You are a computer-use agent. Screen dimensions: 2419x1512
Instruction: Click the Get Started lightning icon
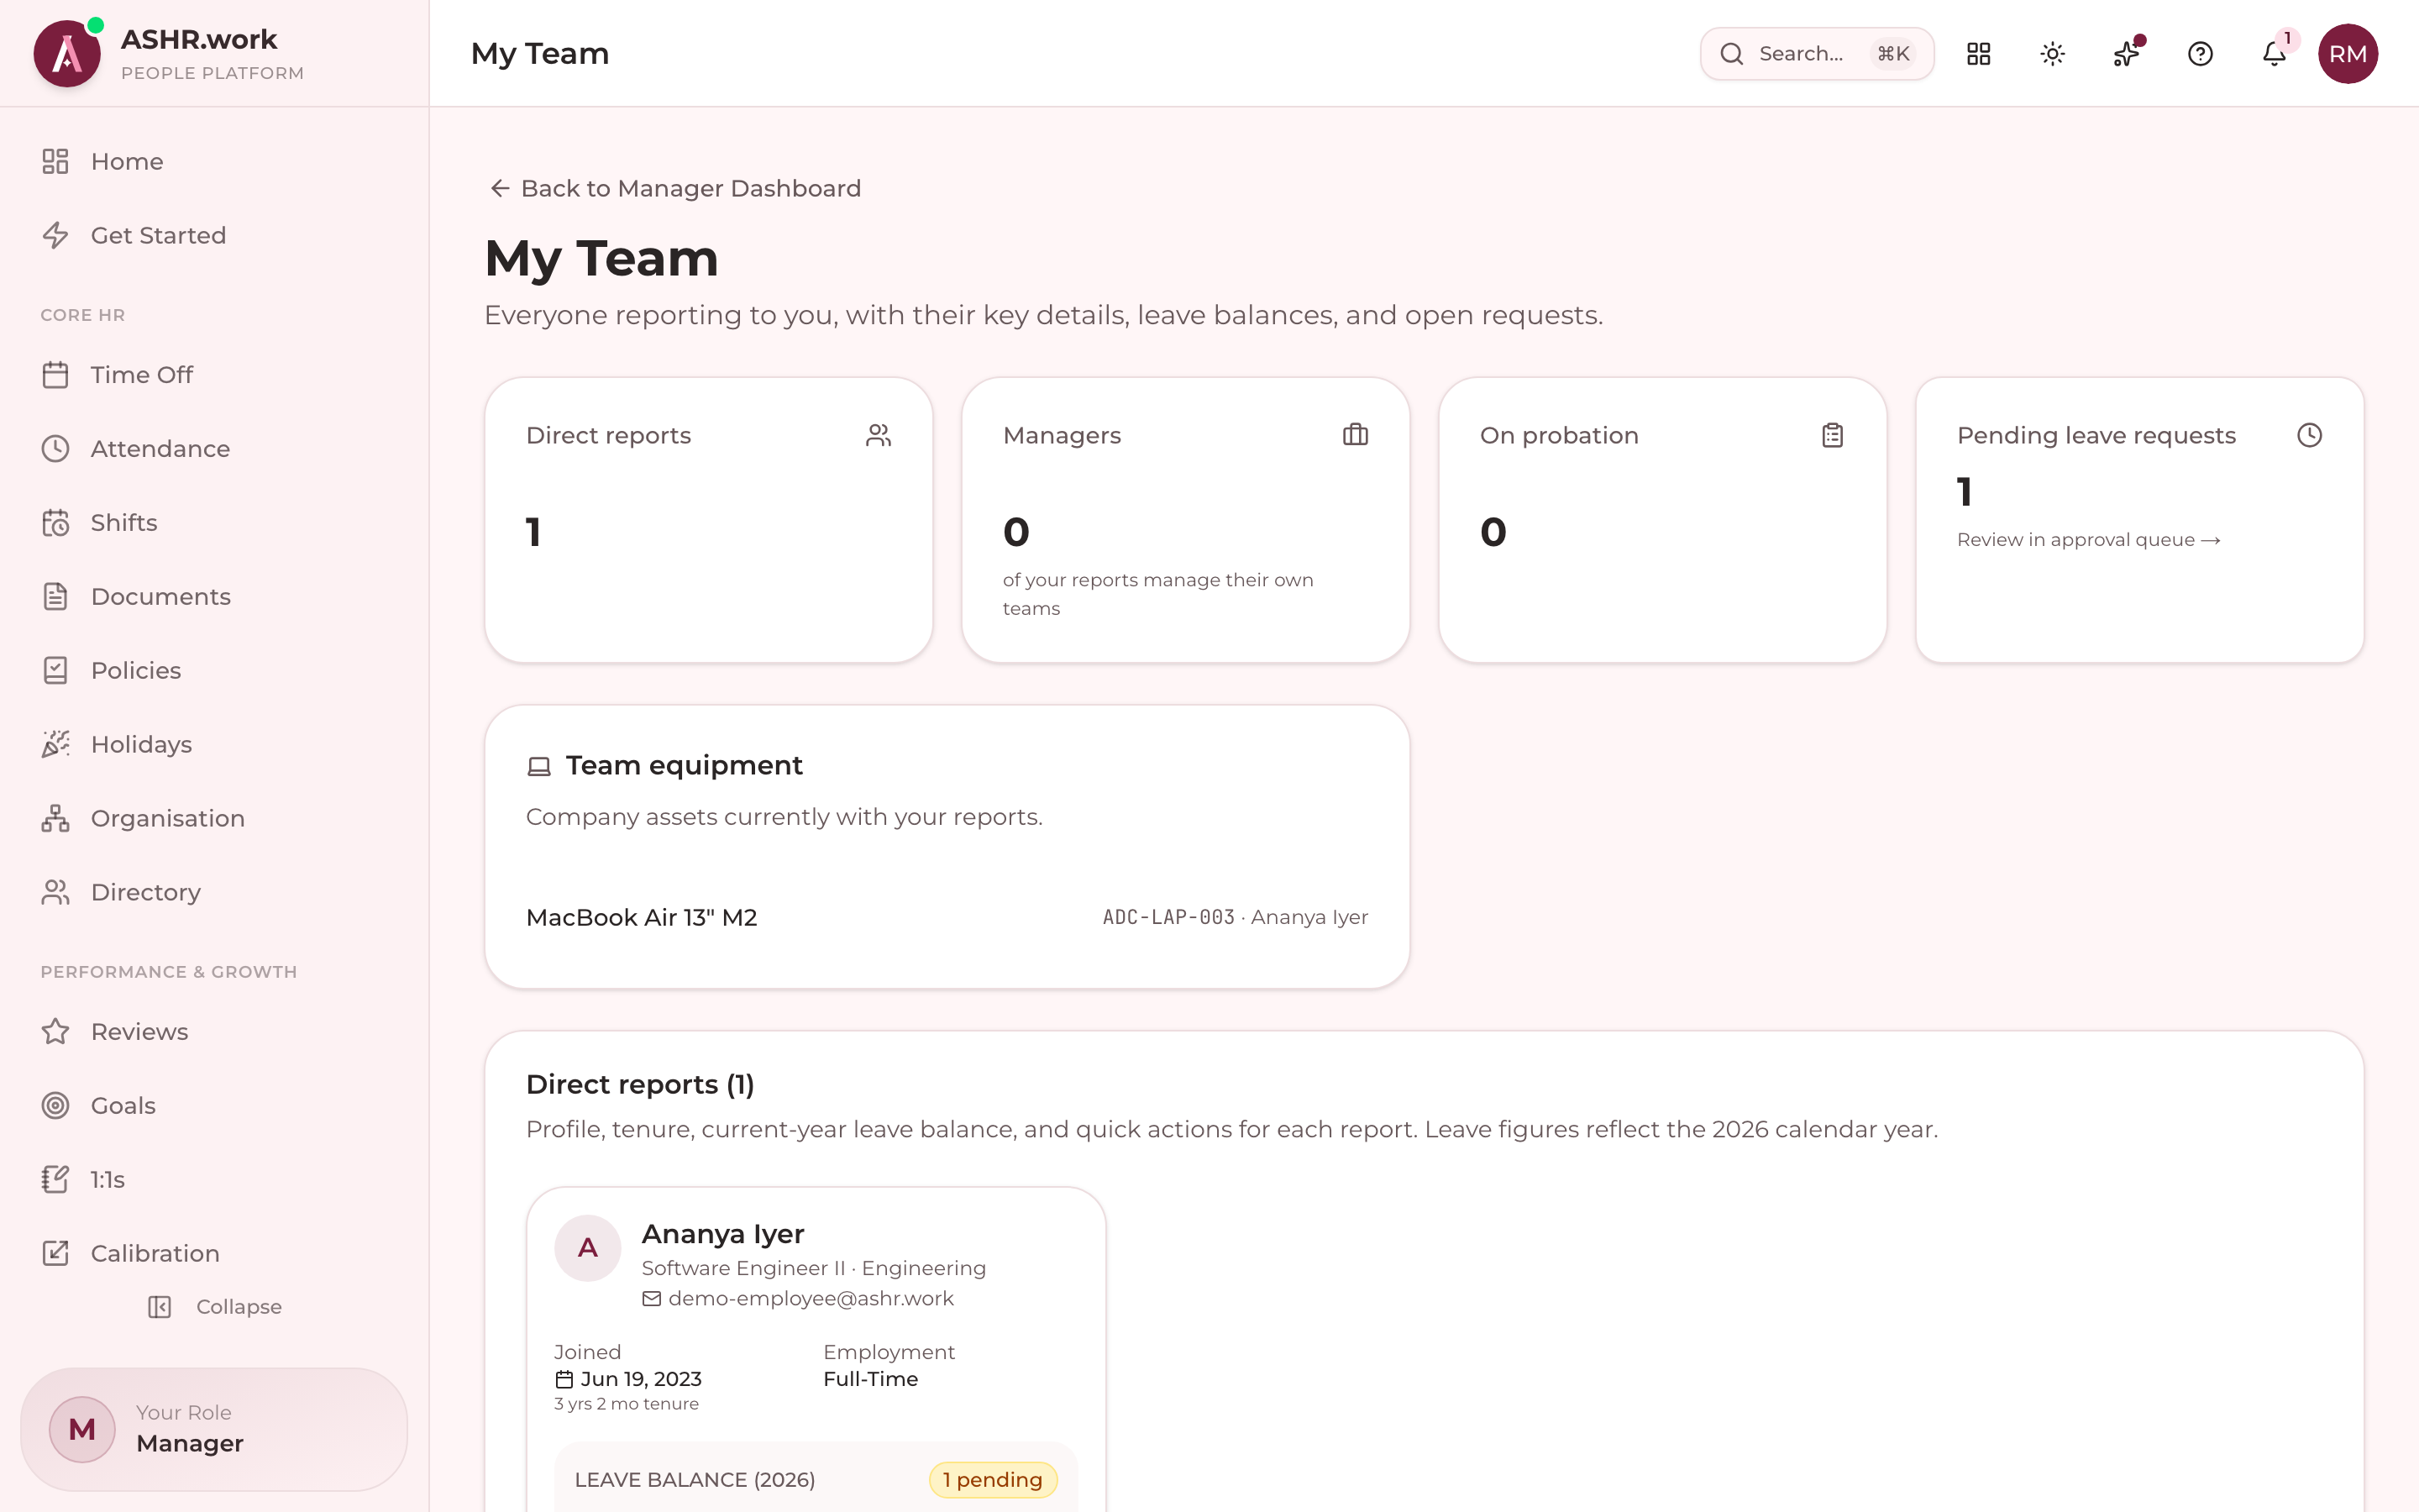56,235
